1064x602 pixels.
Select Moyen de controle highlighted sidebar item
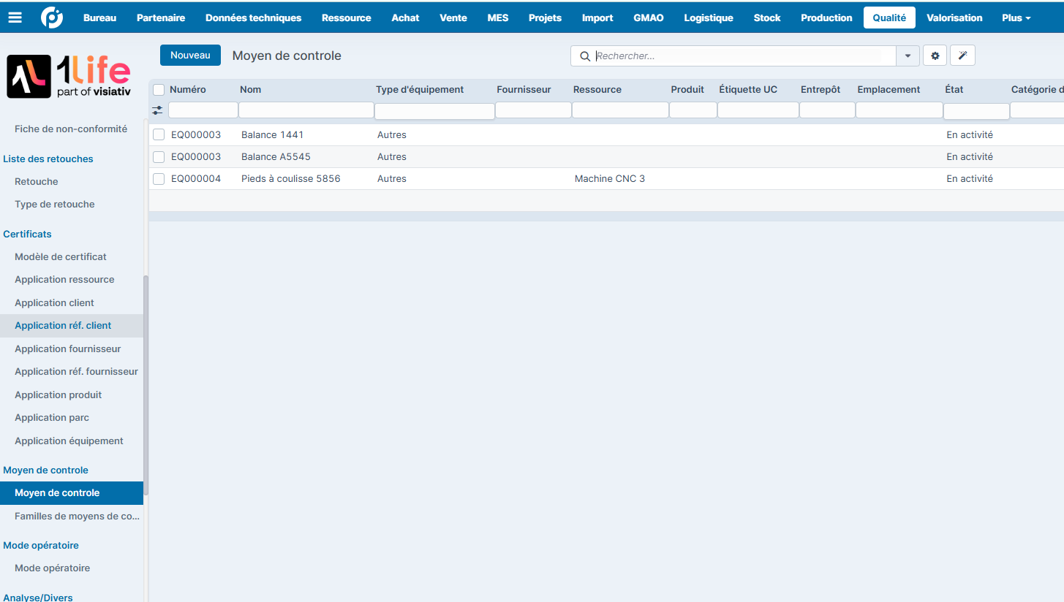pos(72,492)
